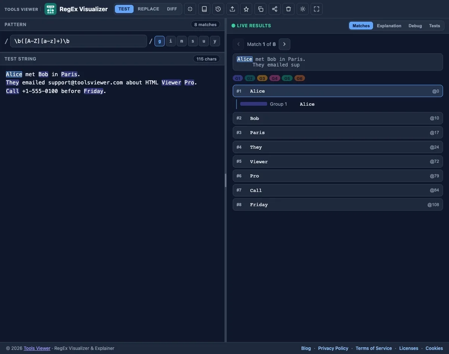Expand match #4 They row

[338, 147]
